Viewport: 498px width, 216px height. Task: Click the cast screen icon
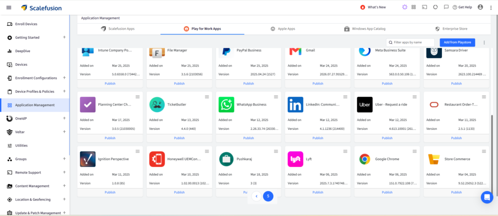[x=424, y=7]
